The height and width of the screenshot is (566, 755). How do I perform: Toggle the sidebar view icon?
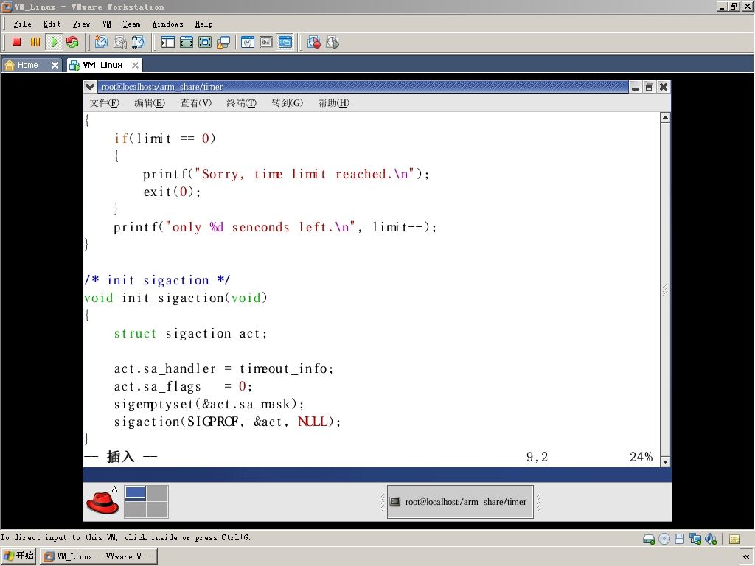167,42
